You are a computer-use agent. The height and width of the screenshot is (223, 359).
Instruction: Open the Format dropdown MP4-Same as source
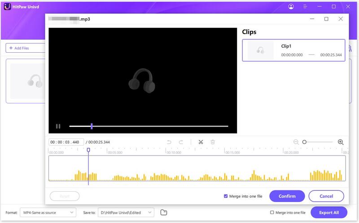pos(48,213)
